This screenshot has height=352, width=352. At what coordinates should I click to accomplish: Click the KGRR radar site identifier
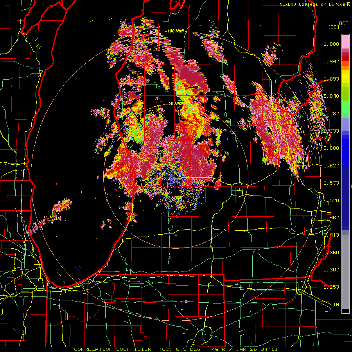click(219, 349)
